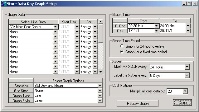This screenshot has width=199, height=112.
Task: Open 'Label the X-Axis every' dropdown
Action: 187,75
